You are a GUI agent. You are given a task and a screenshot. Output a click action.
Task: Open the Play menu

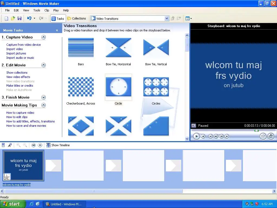[56, 10]
